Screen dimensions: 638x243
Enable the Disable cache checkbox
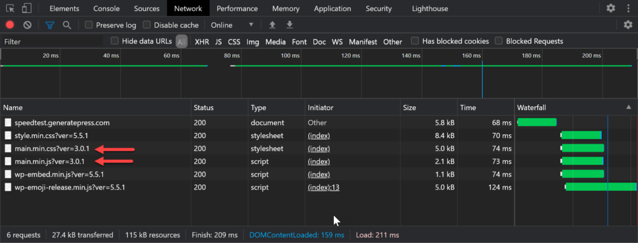[146, 25]
